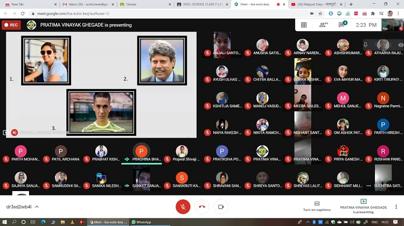Open a new browser tab with plus
The height and width of the screenshot is (226, 404).
click(x=351, y=4)
